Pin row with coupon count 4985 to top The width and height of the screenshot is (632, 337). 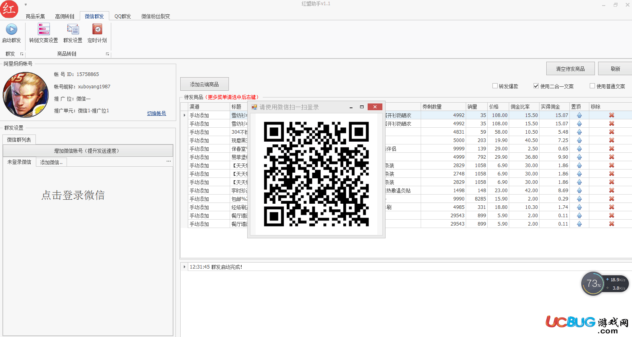pyautogui.click(x=579, y=207)
